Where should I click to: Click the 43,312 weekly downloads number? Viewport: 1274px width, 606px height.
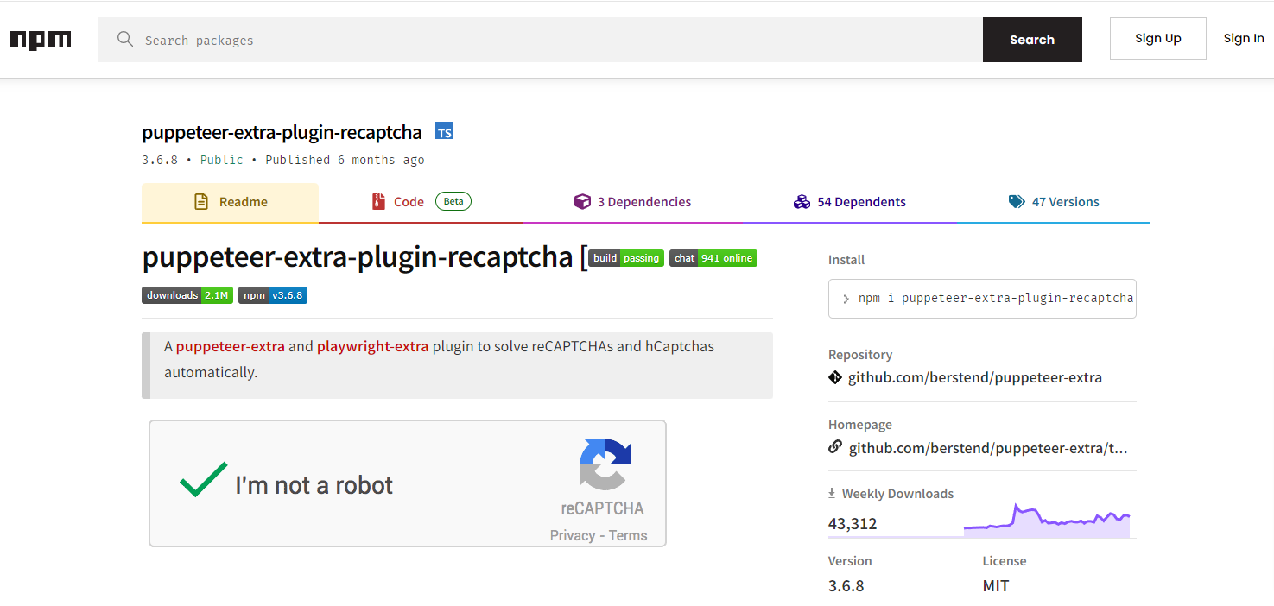tap(853, 523)
